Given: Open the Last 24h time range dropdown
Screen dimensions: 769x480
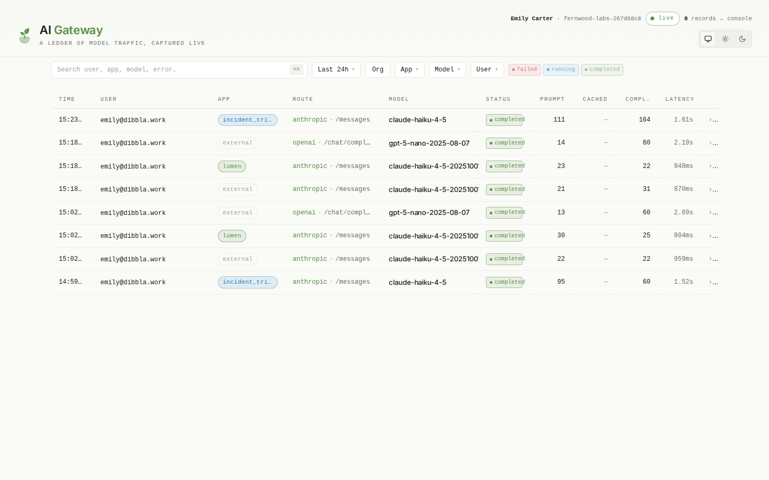Looking at the screenshot, I should pyautogui.click(x=336, y=69).
